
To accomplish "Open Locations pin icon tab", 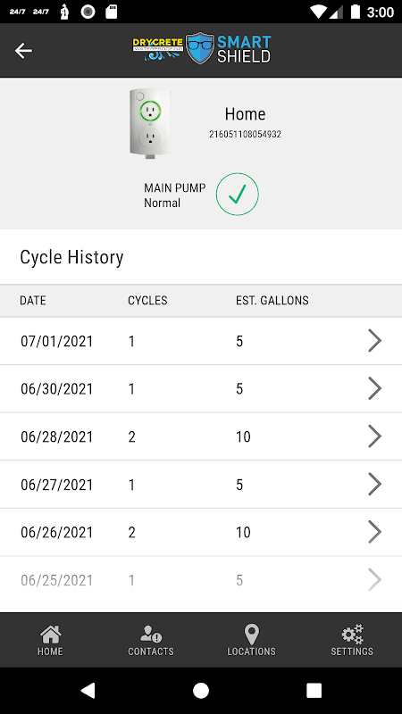I will (x=252, y=640).
